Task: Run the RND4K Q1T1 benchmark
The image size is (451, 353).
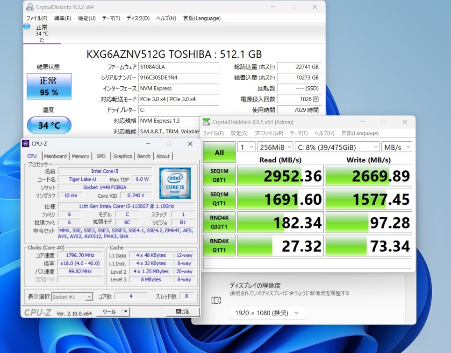Action: 219,245
